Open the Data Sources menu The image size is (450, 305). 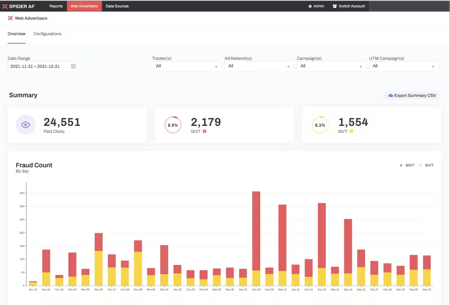click(x=117, y=6)
